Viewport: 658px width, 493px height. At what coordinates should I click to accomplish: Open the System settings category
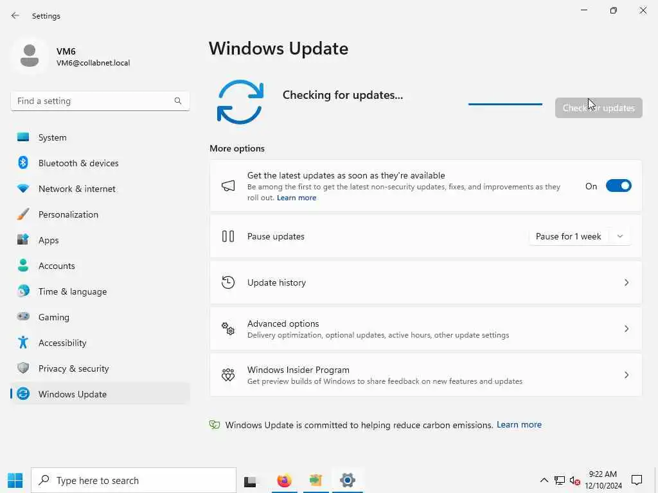pos(100,137)
